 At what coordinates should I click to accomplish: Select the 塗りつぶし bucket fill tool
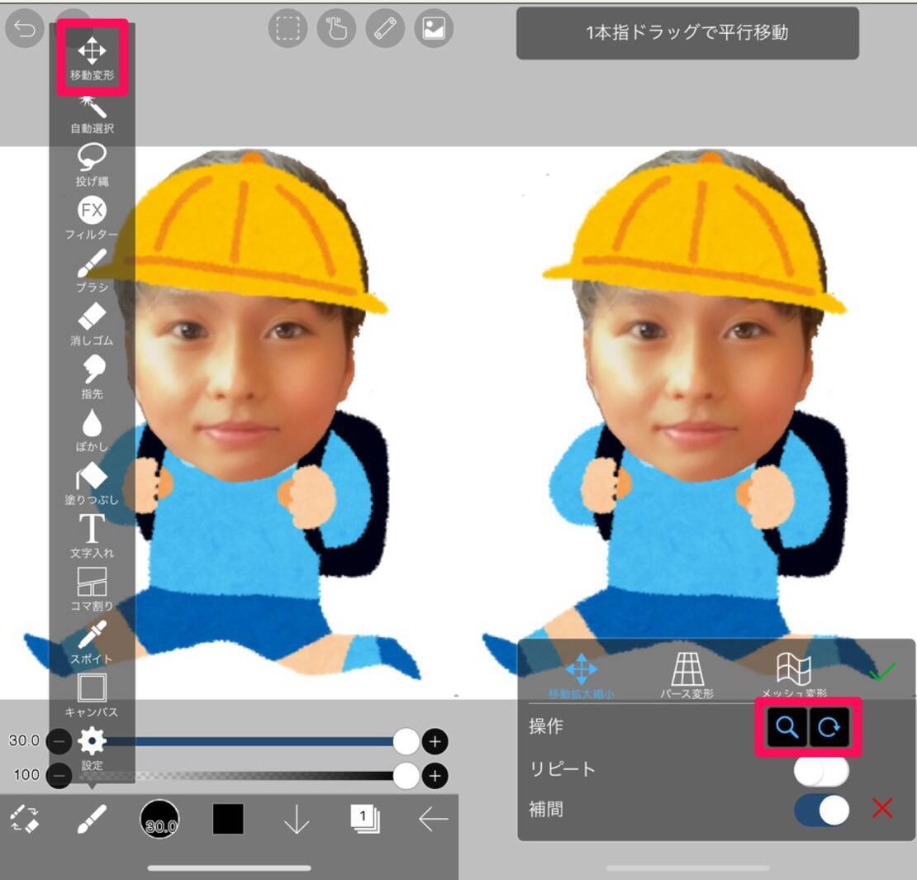coord(92,484)
